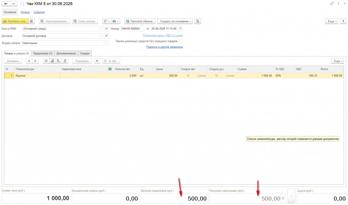
Task: Open the Подписи и другие реквизиты link
Action: (x=164, y=47)
